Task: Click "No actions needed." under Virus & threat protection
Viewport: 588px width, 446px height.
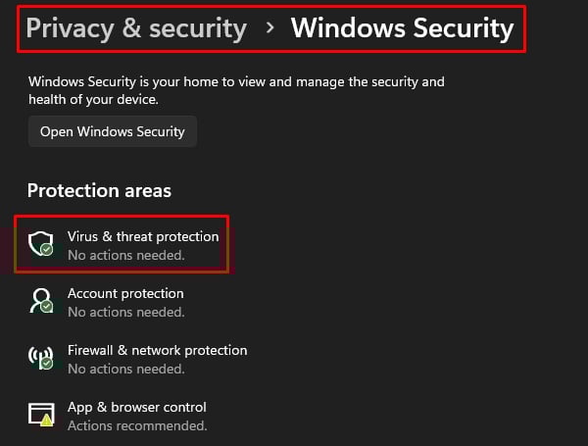Action: [126, 255]
